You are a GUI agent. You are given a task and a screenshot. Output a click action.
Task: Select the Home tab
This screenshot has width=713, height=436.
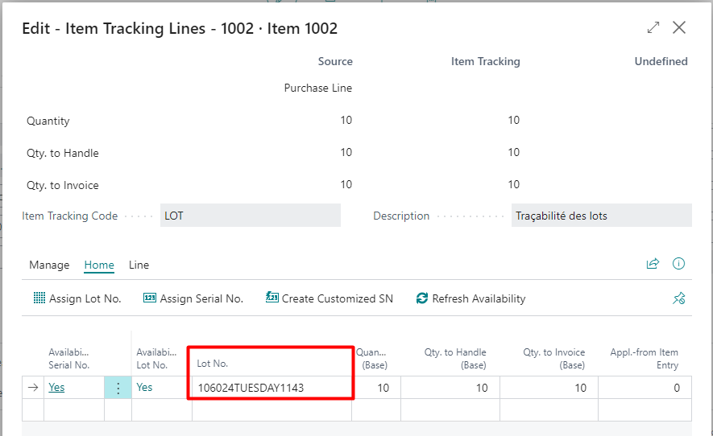click(99, 265)
